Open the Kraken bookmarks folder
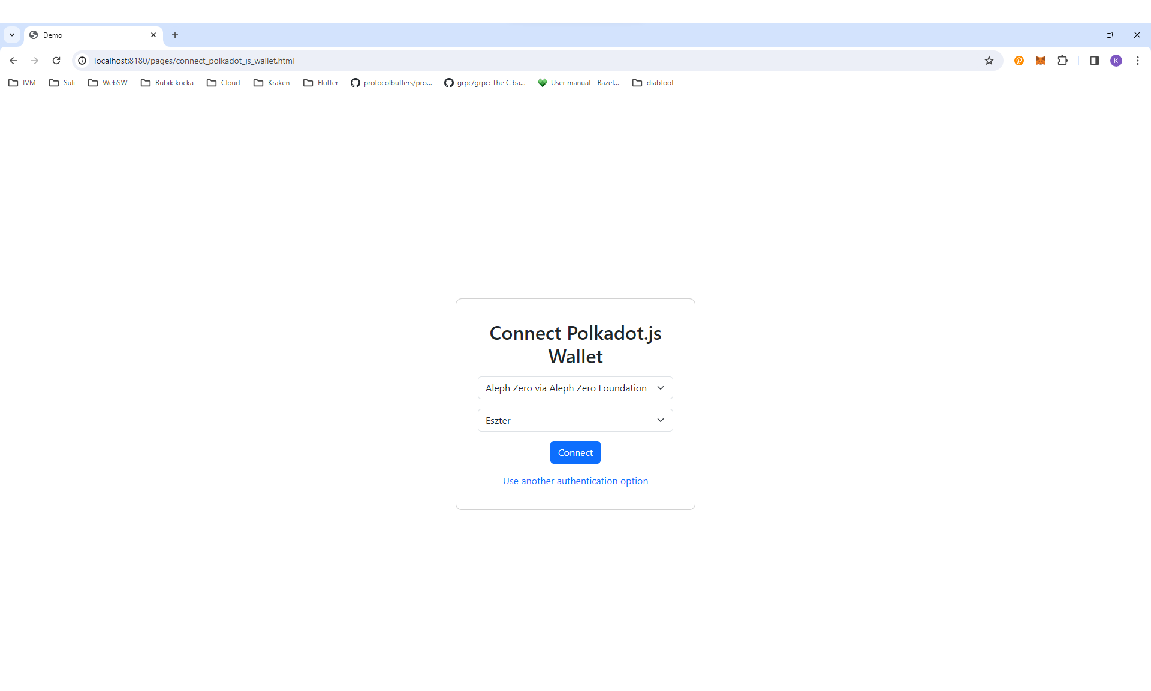1151x691 pixels. 272,83
